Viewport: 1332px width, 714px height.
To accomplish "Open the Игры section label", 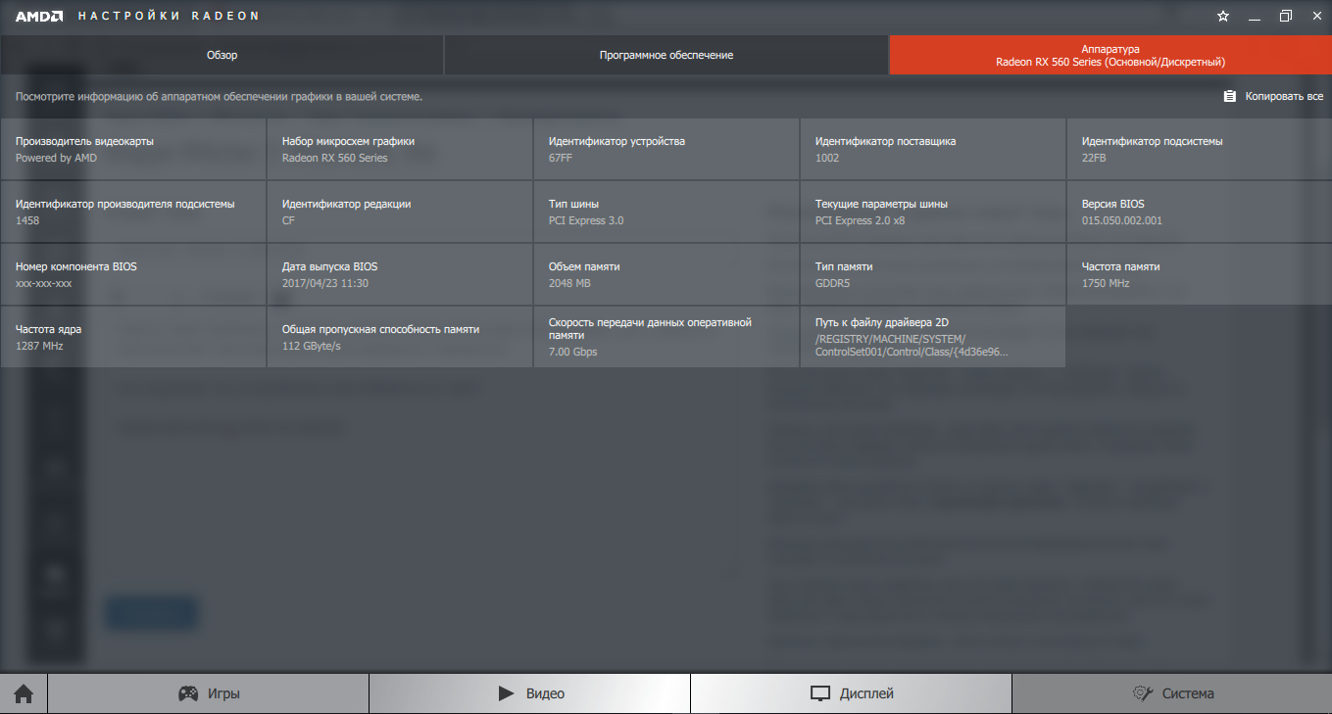I will coord(223,693).
